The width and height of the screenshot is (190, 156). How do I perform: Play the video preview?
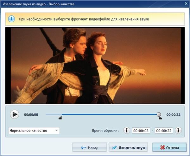tap(15, 114)
